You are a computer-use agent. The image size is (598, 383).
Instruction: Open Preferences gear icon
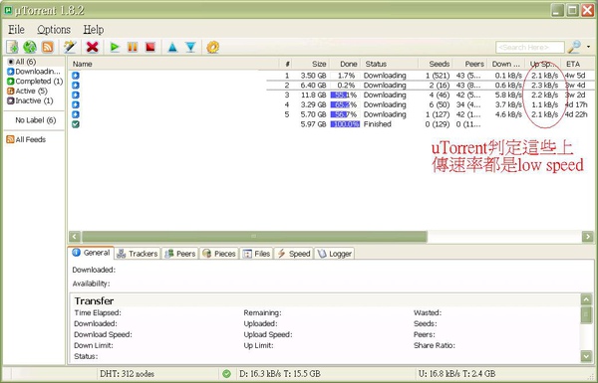pyautogui.click(x=213, y=47)
